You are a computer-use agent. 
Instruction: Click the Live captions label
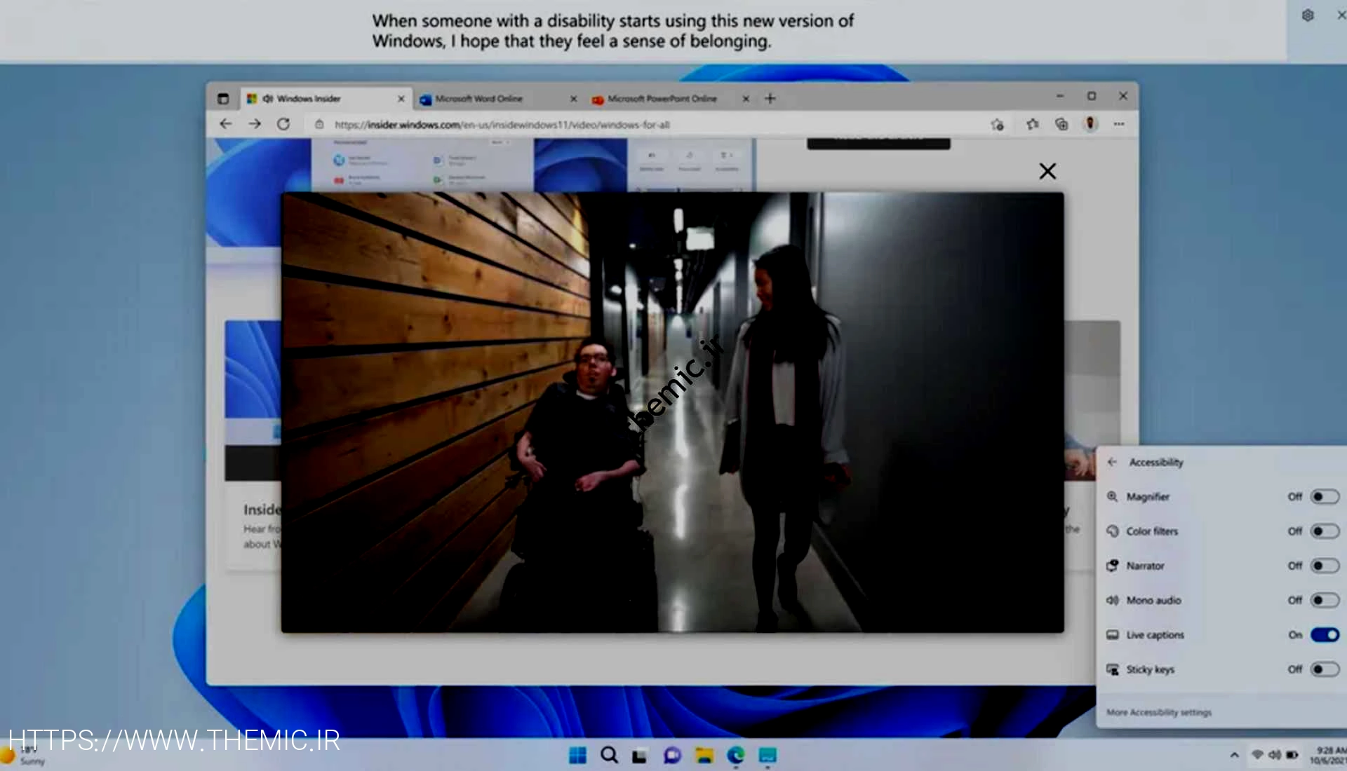pos(1155,634)
